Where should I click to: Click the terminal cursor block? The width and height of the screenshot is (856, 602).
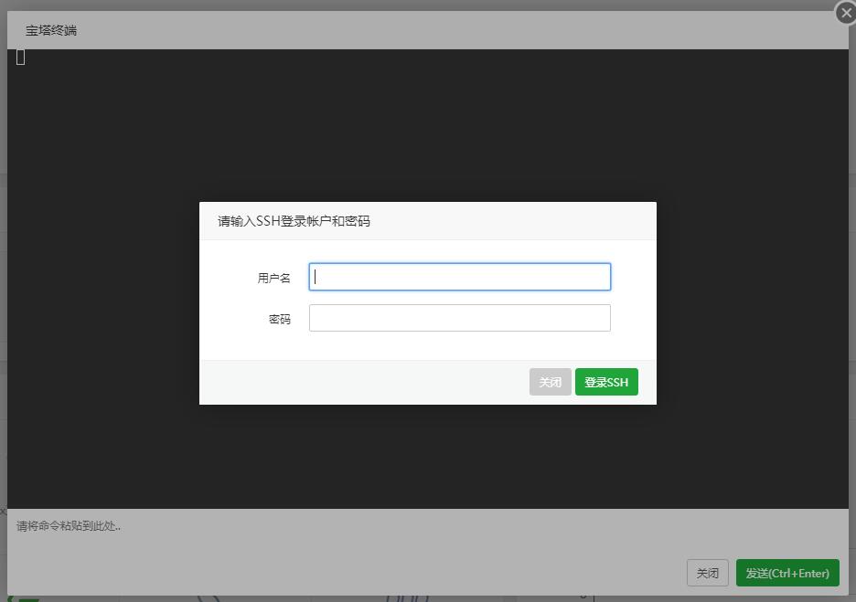[x=21, y=58]
